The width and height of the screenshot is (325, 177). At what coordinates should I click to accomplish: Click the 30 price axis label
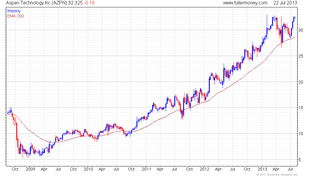[x=300, y=30]
